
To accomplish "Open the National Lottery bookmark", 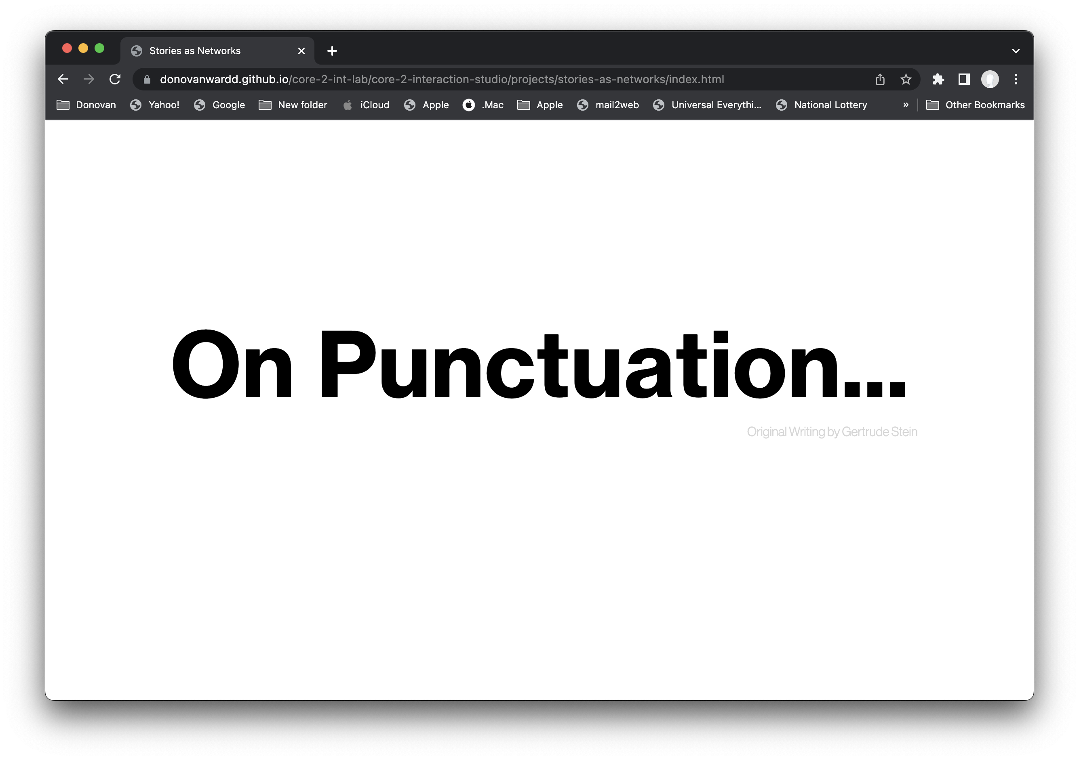I will click(822, 105).
